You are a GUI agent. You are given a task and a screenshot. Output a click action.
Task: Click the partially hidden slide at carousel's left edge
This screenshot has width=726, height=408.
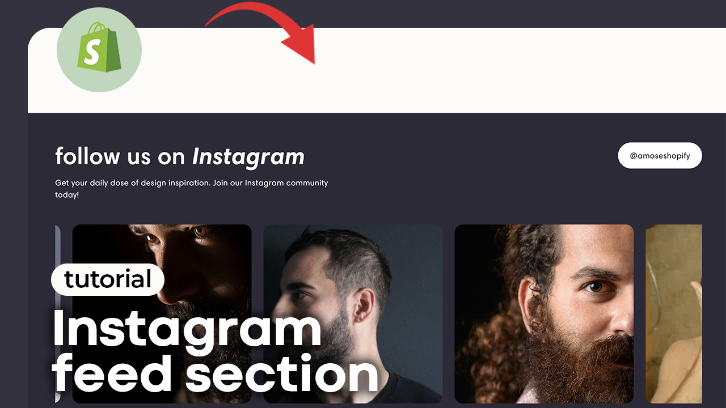tap(58, 314)
